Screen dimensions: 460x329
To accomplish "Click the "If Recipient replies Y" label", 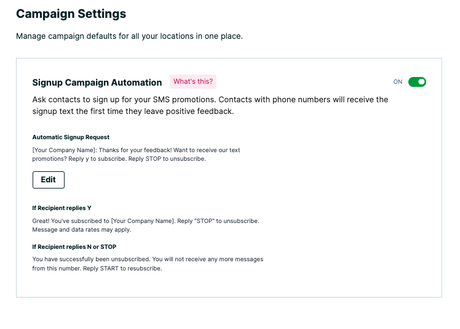I will click(x=61, y=208).
